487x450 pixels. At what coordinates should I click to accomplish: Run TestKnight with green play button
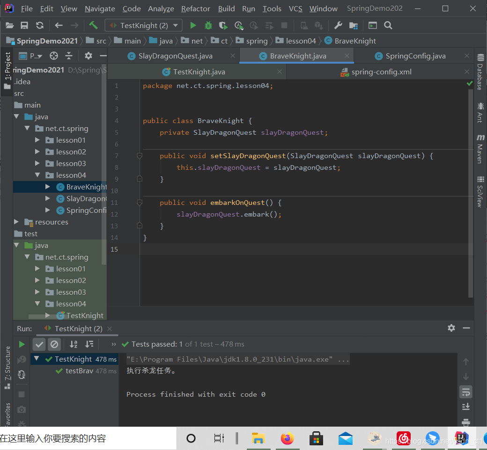click(x=193, y=25)
